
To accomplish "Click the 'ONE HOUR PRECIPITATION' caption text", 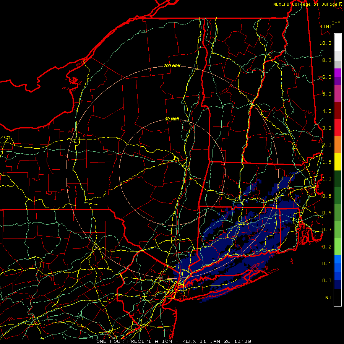I will tap(134, 341).
